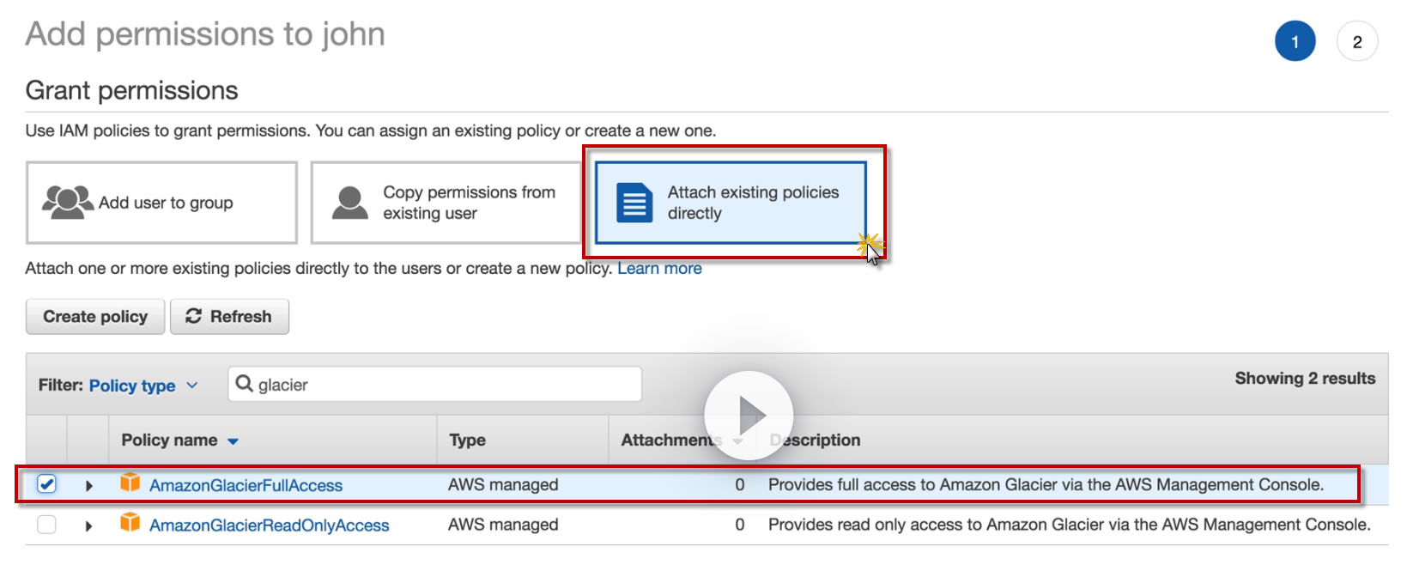
Task: Click the orange box icon for AmazonGlacierFullAccess
Action: point(130,482)
